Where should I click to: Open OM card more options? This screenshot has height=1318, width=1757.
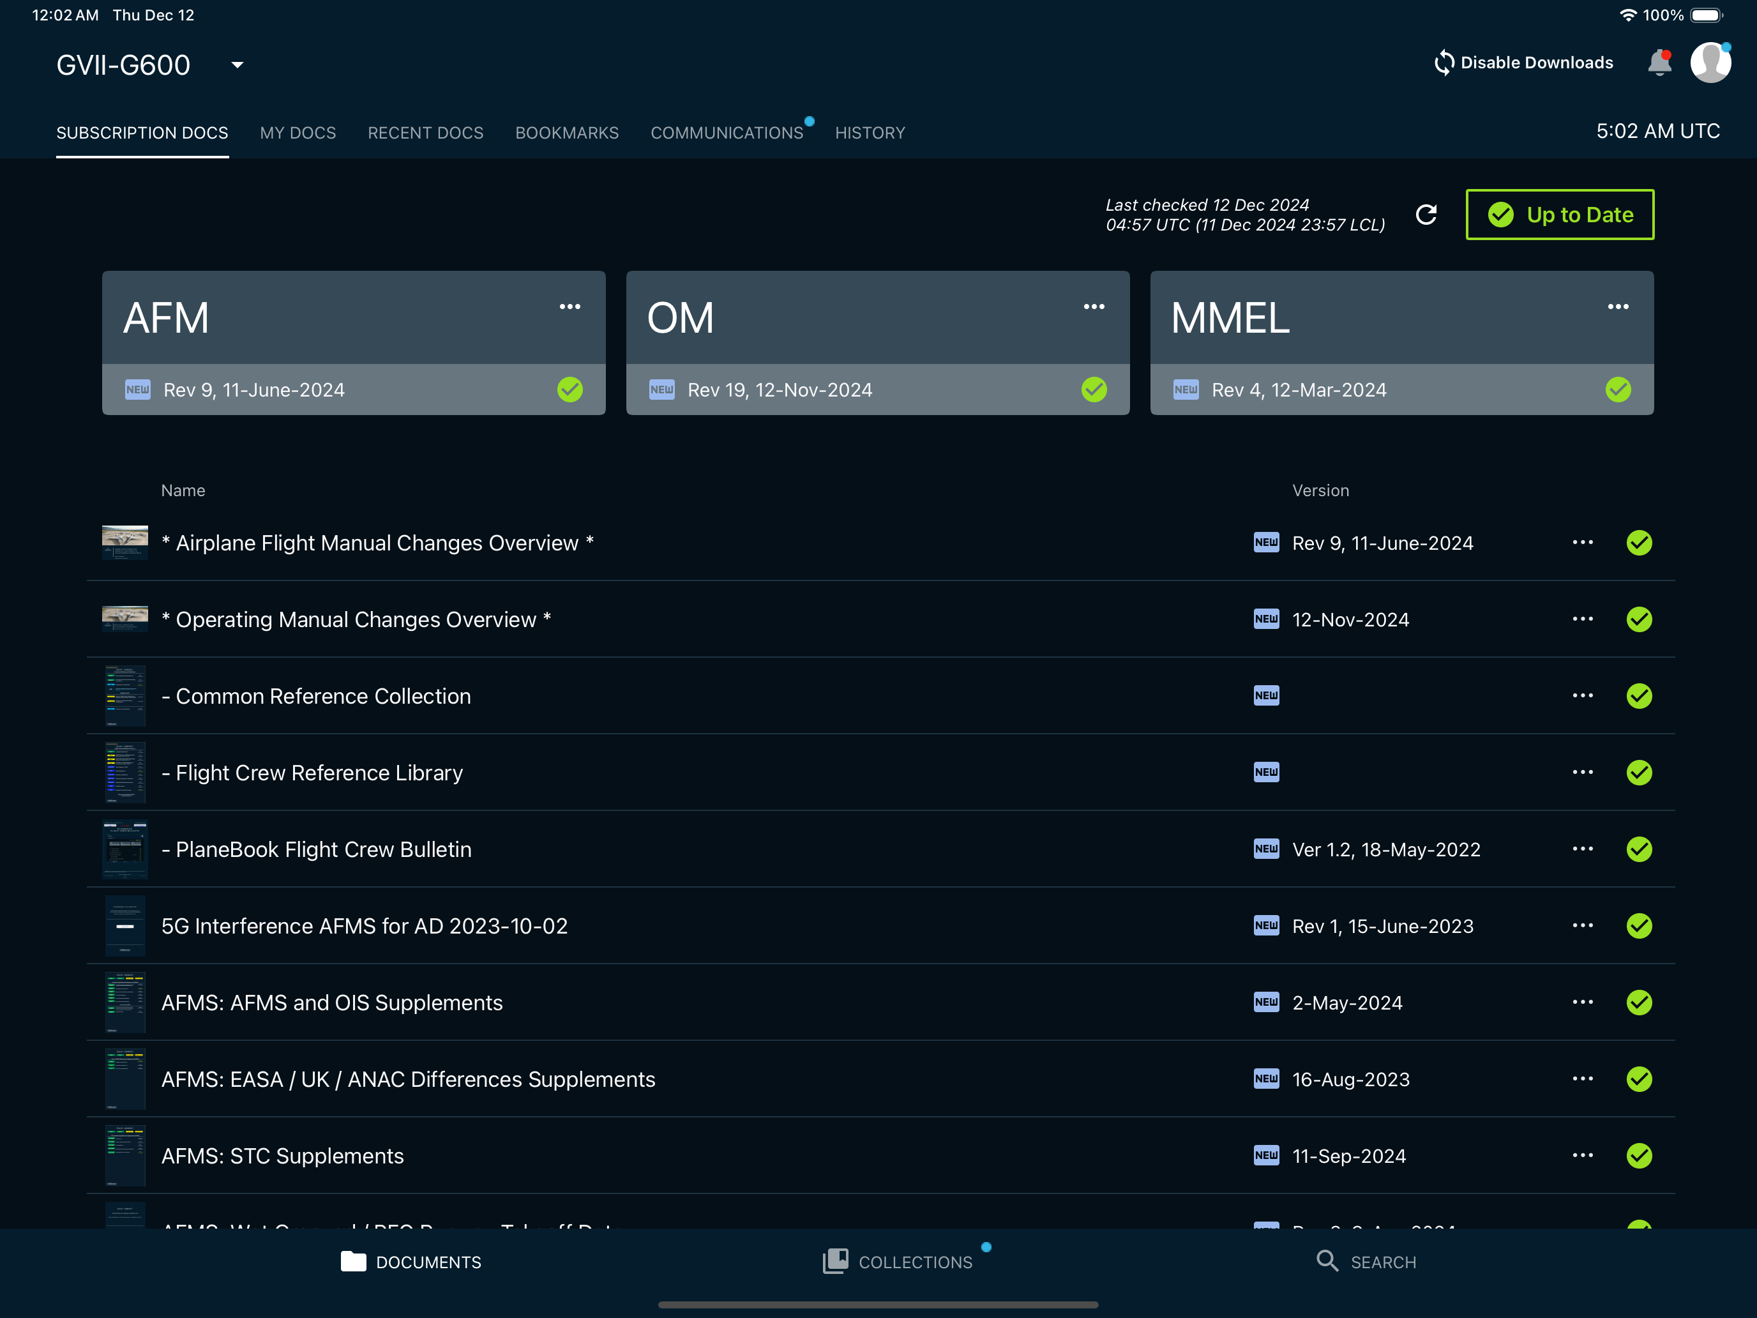click(x=1094, y=307)
